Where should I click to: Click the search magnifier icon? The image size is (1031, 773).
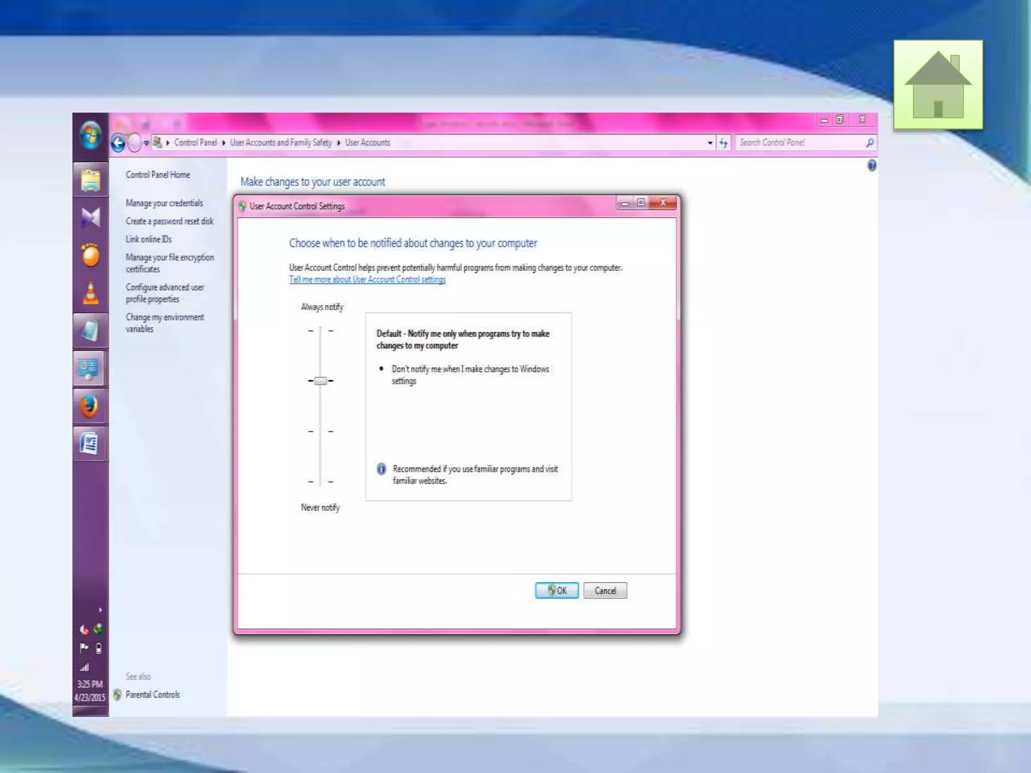[x=870, y=143]
